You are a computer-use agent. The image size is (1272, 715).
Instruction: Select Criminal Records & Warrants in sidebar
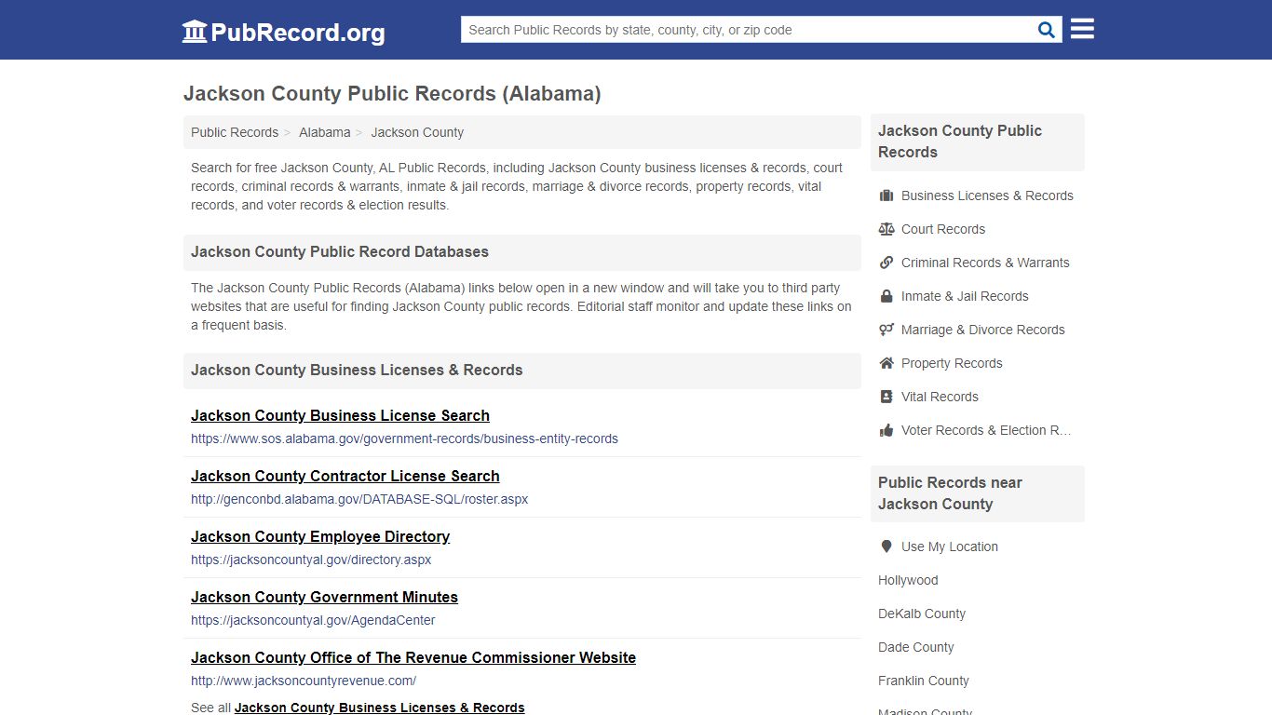pos(985,263)
